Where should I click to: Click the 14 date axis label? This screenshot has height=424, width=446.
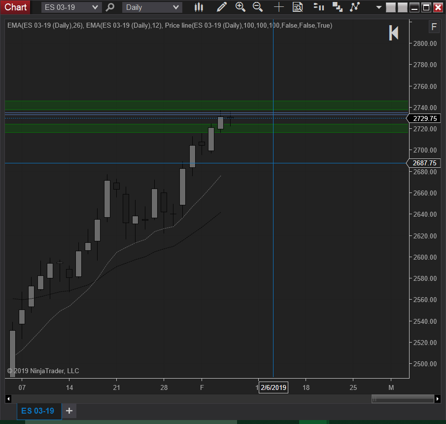[69, 387]
